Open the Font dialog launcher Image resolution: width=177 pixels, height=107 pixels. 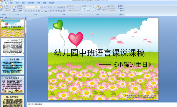coord(48,14)
